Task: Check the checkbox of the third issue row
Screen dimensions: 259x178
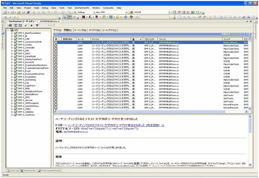Action: pos(56,49)
